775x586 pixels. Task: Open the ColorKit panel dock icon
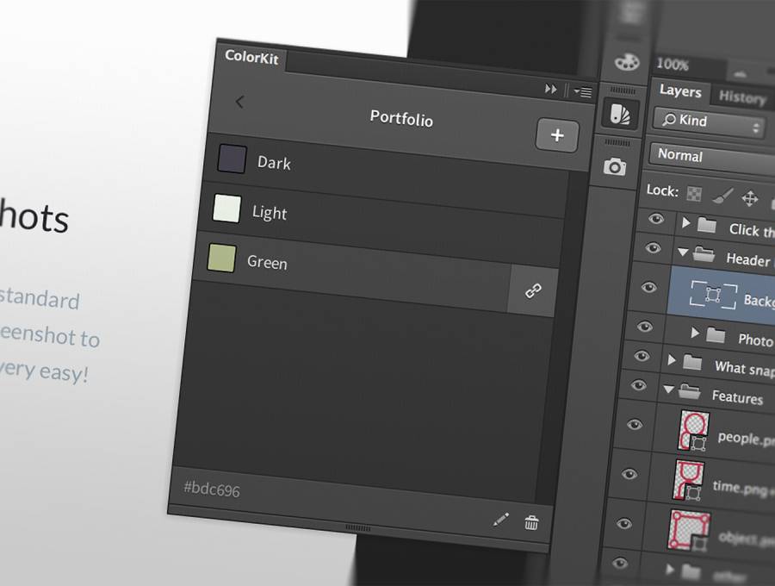pyautogui.click(x=617, y=115)
